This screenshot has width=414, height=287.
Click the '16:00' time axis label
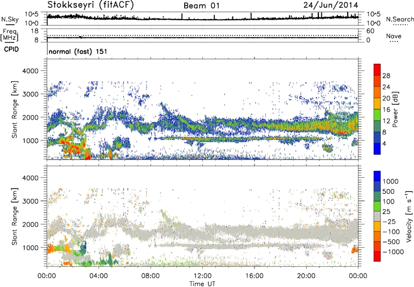coord(255,276)
